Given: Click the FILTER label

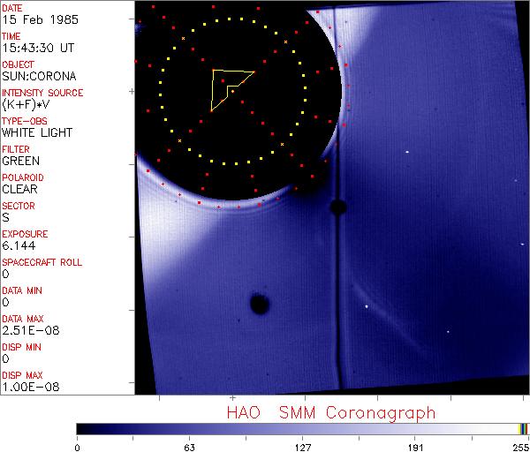Looking at the screenshot, I should tap(16, 149).
